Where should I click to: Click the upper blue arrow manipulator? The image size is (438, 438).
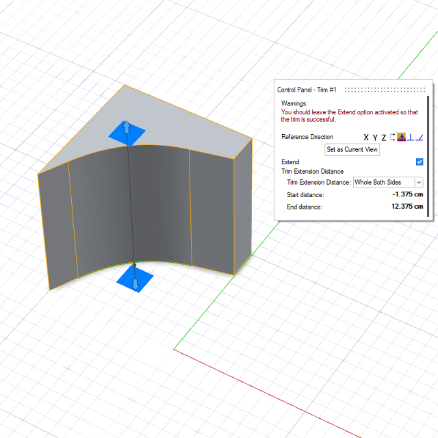click(126, 131)
